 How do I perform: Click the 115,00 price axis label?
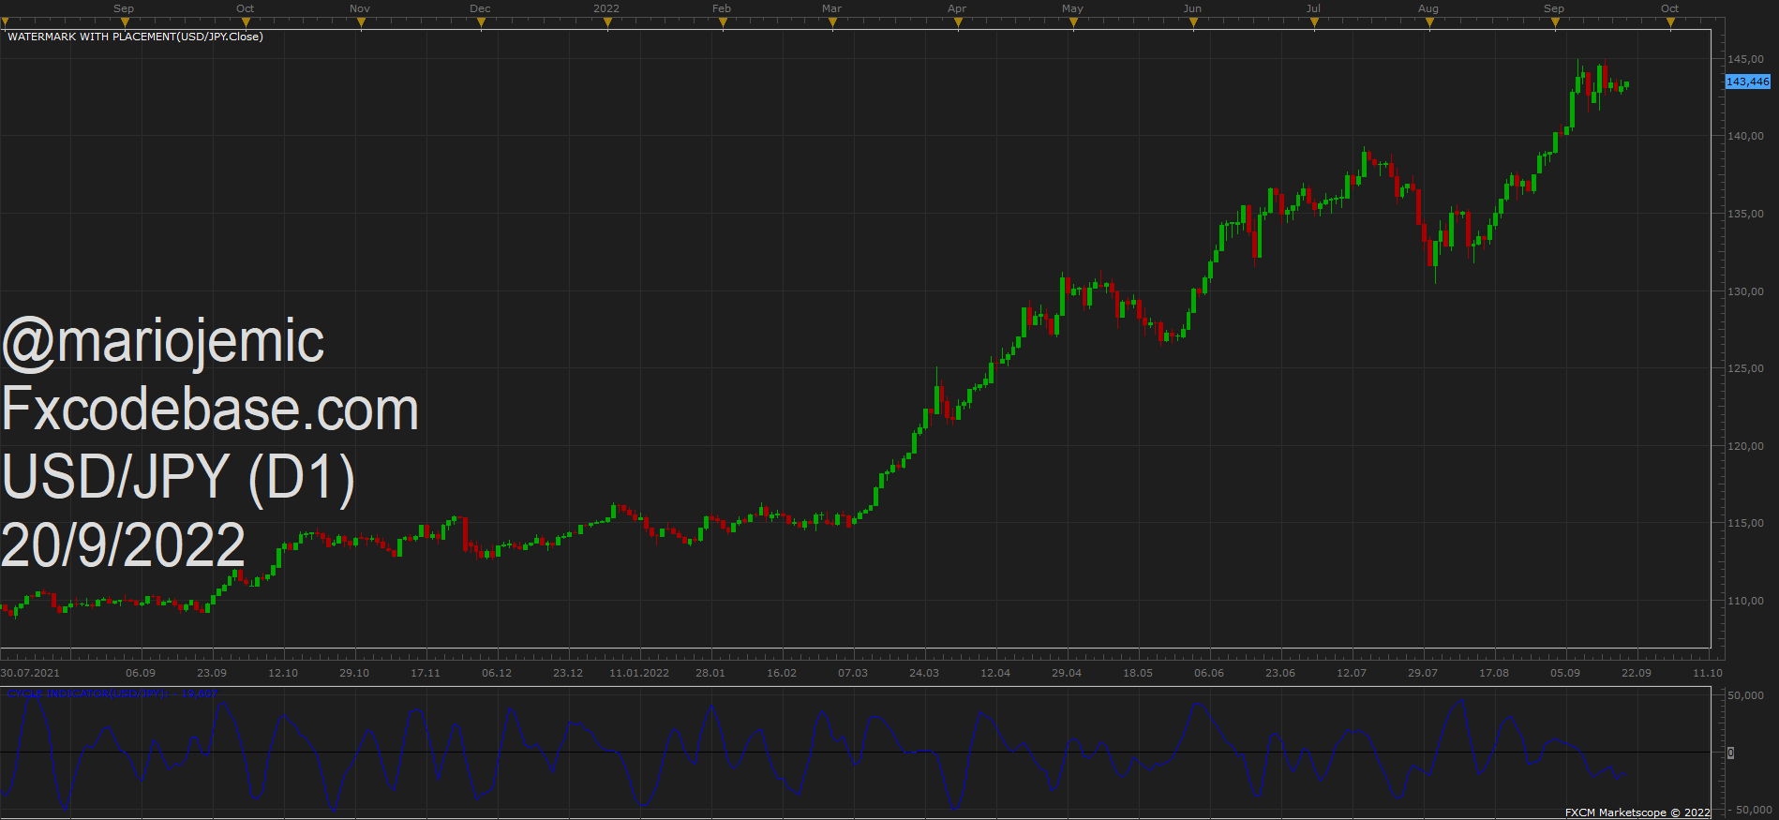point(1745,523)
